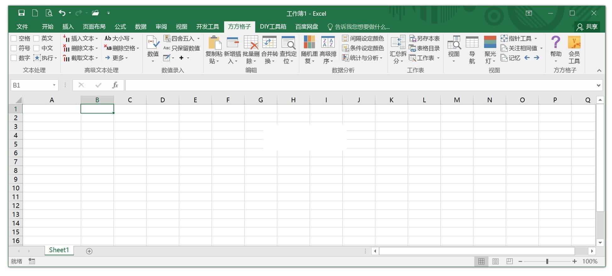Image resolution: width=612 pixels, height=276 pixels.
Task: Expand the formula bar chevron
Action: (x=598, y=85)
